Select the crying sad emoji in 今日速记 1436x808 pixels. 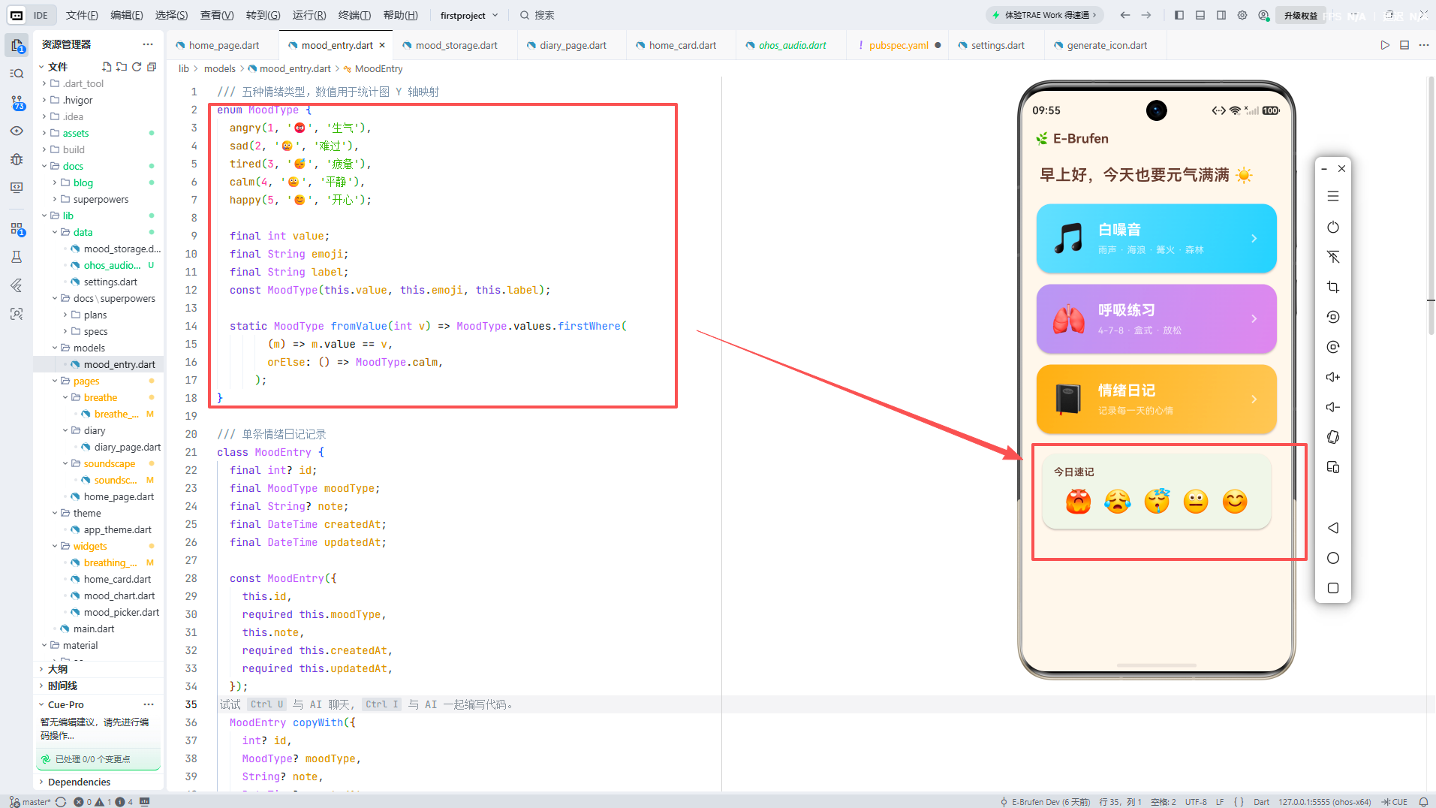[1117, 501]
